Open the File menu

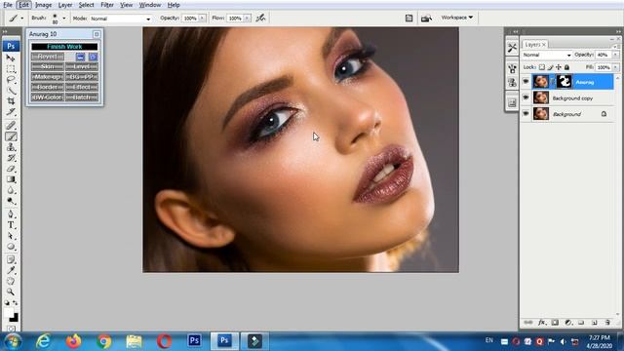pos(8,5)
